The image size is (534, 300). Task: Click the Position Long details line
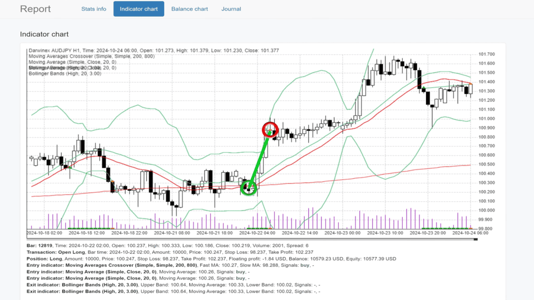coord(211,258)
